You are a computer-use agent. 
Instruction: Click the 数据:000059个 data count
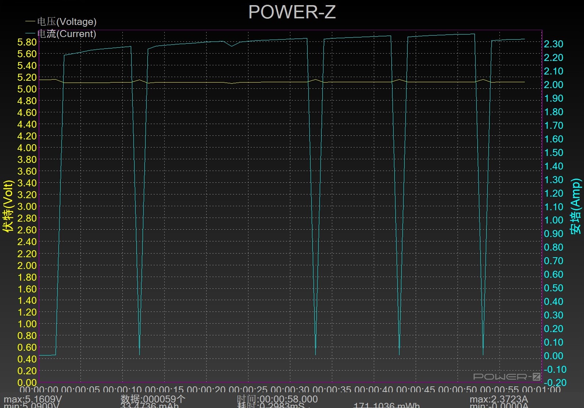click(x=153, y=399)
